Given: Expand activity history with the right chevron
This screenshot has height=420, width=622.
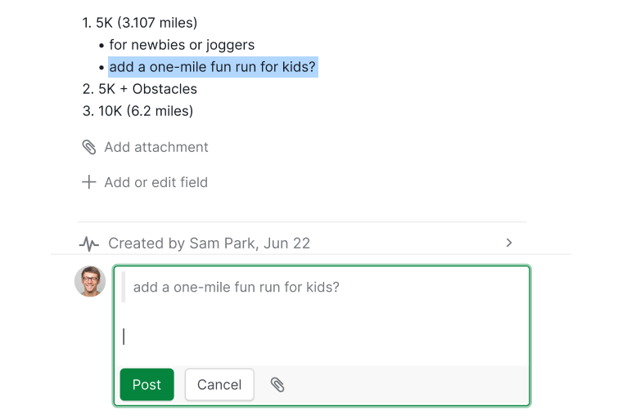Looking at the screenshot, I should pos(509,243).
